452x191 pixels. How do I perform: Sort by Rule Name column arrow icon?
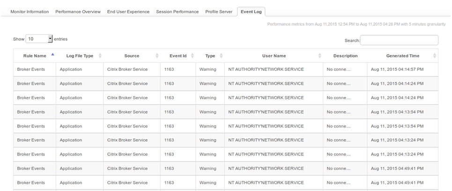pyautogui.click(x=52, y=55)
